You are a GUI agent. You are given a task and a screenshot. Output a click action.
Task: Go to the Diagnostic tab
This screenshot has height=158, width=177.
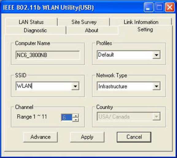tap(35, 30)
